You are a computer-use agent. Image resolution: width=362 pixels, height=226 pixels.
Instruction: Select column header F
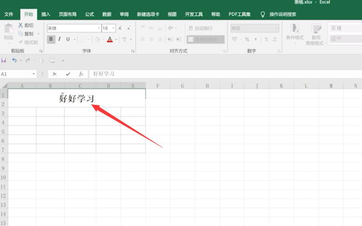[158, 86]
